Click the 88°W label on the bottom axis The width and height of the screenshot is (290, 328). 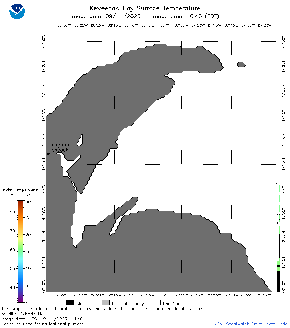coord(165,295)
